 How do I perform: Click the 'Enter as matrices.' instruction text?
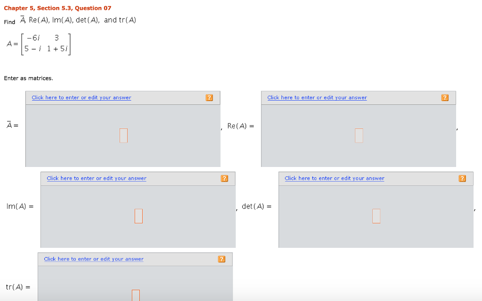point(29,78)
